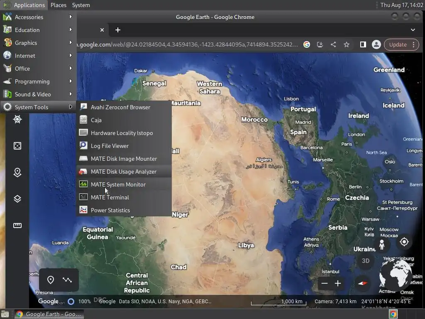Screen dimensions: 425x319
Task: Expand Office submenu
Action: (x=38, y=69)
